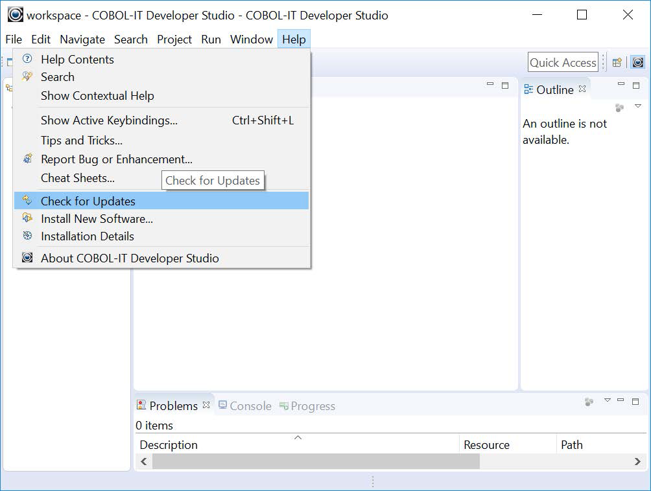Select the COBOL-IT perspective icon
This screenshot has width=651, height=491.
638,62
